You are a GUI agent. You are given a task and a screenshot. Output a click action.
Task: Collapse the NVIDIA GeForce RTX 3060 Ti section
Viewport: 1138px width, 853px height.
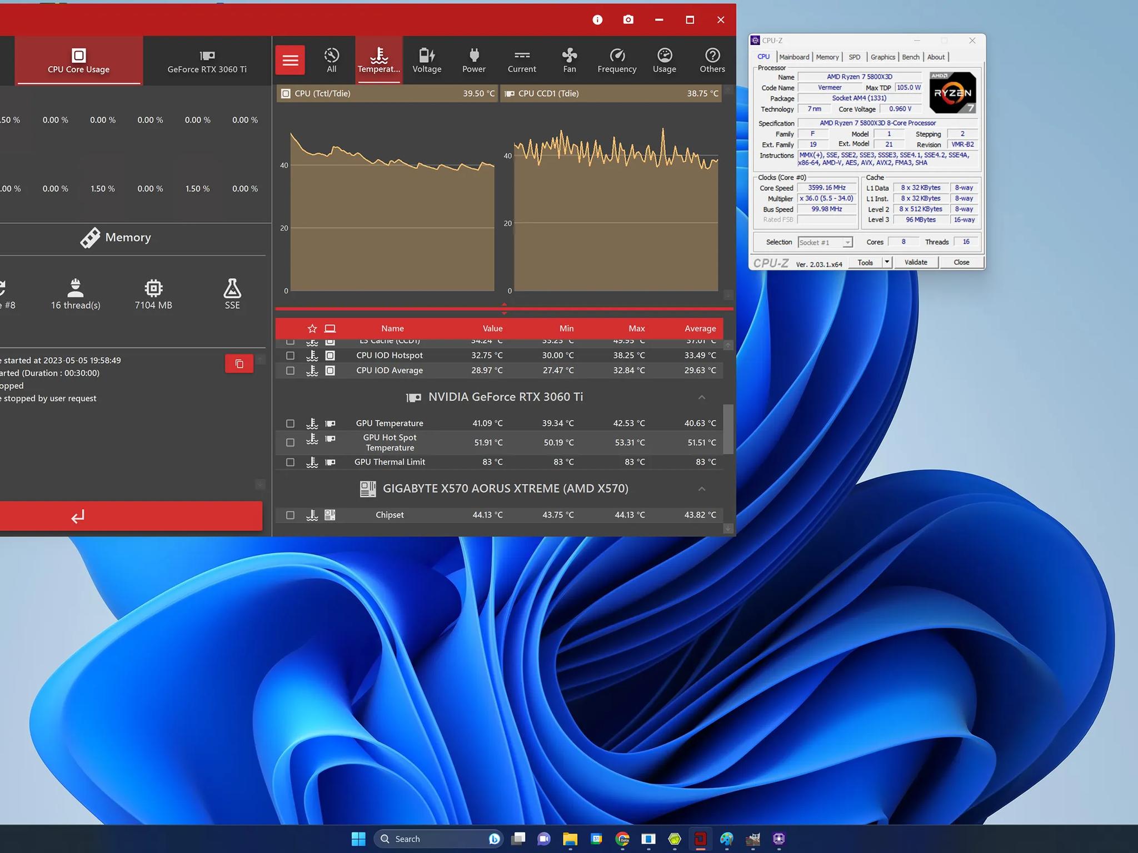click(x=702, y=397)
